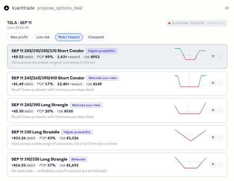Click the +$33.26 debit value
The image size is (234, 181).
[24, 138]
